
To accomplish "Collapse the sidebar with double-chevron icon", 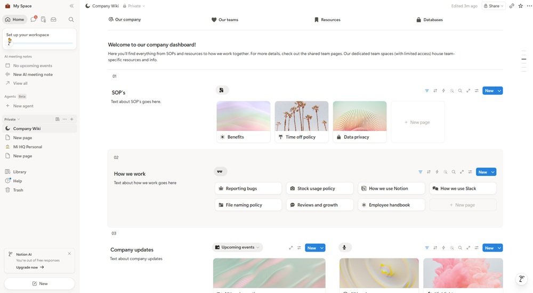I will [x=71, y=6].
